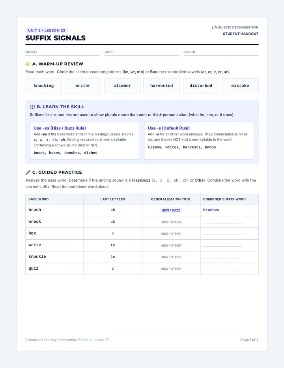Viewport: 284px width, 368px height.
Task: Click the open book icon beside Learn the Skill
Action: pos(32,107)
